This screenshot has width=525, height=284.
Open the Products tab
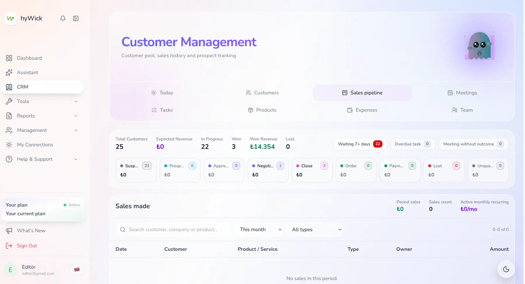[262, 110]
